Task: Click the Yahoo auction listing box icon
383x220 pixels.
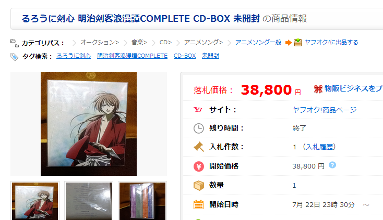Action: coord(298,42)
